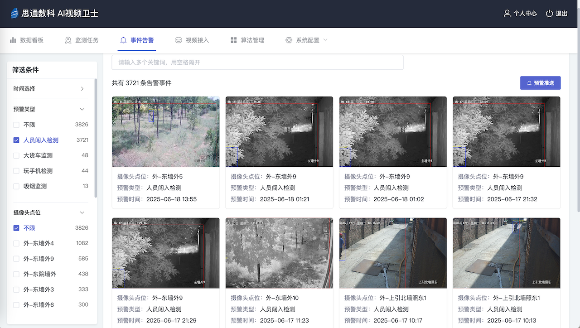Screen dimensions: 580x328
Task: Uncheck the 人员闯入检测 checkbox
Action: click(x=16, y=140)
